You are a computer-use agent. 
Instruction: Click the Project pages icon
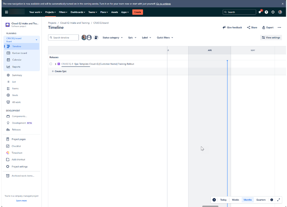(8, 139)
